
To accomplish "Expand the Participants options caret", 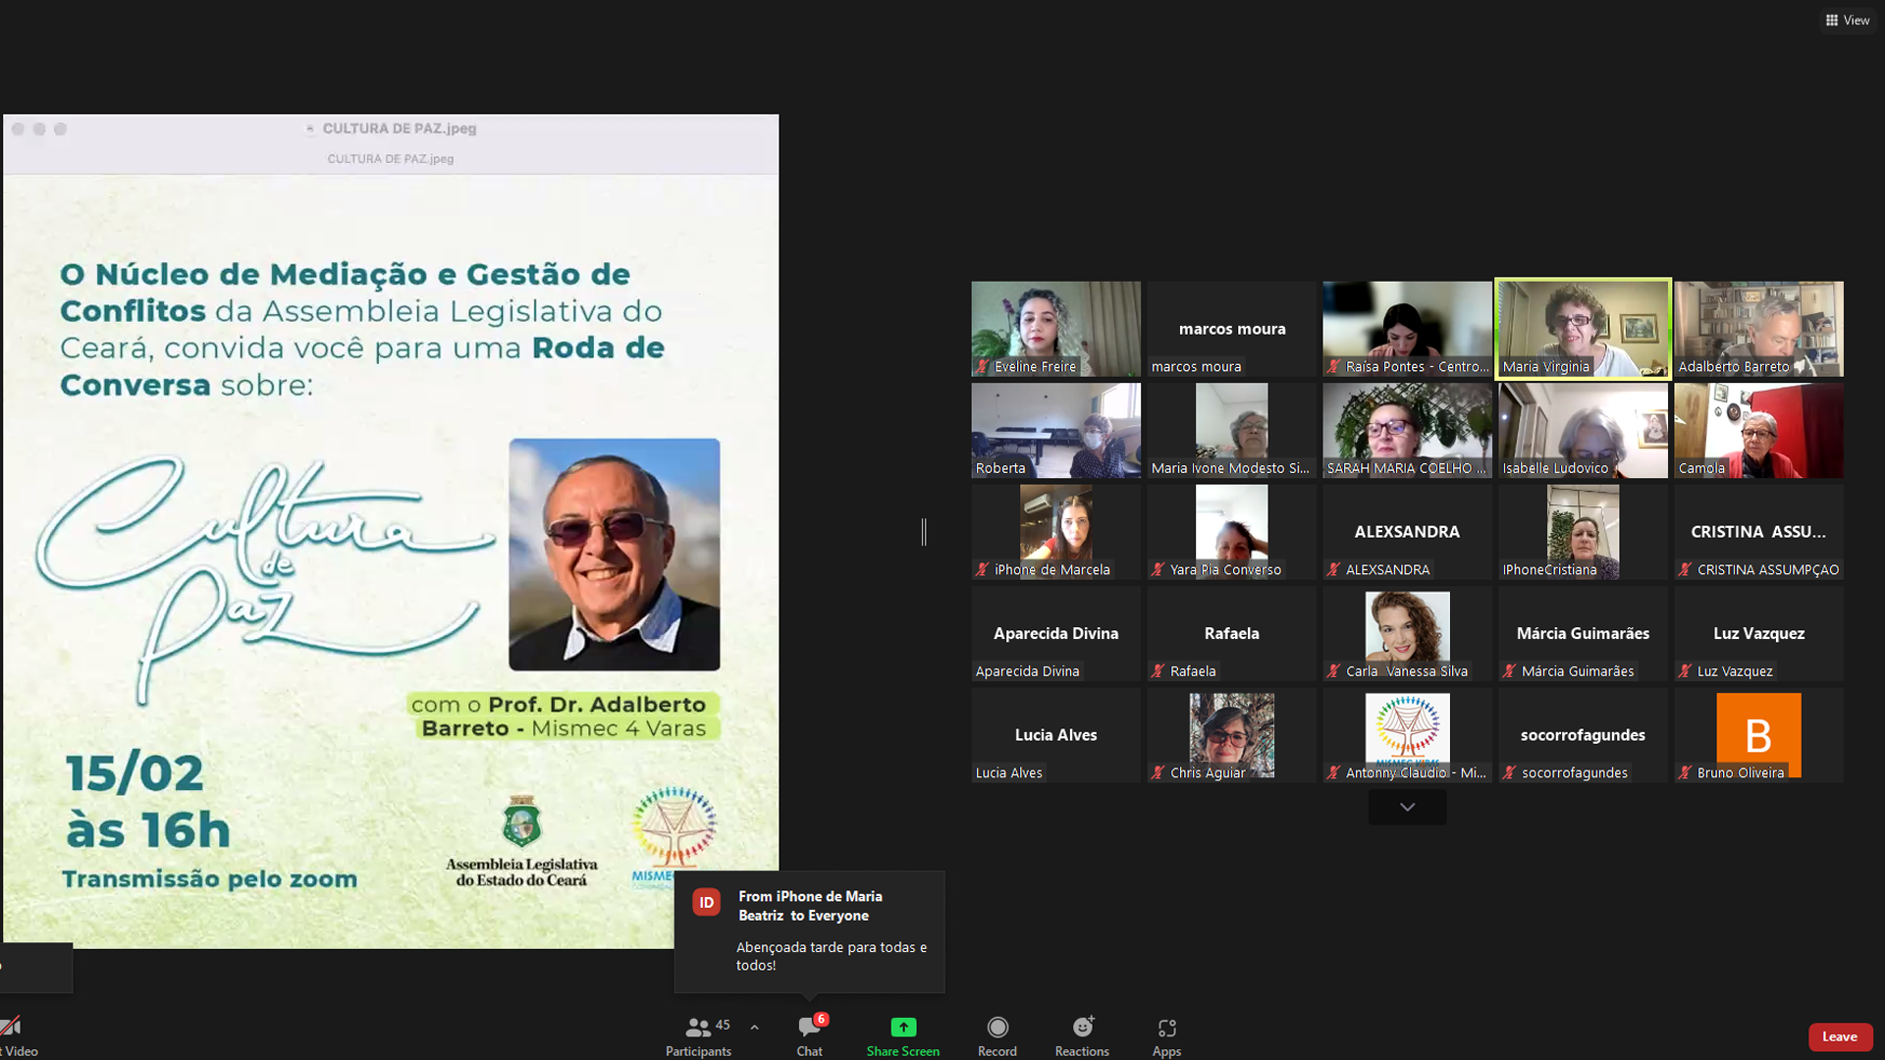I will click(x=754, y=1028).
